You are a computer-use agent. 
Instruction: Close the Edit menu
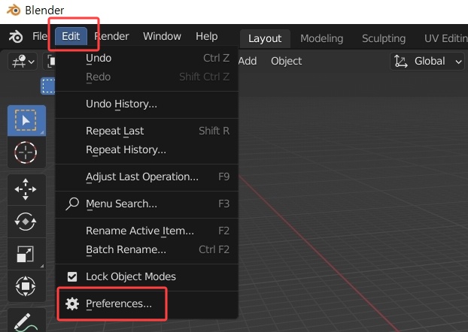pos(71,36)
